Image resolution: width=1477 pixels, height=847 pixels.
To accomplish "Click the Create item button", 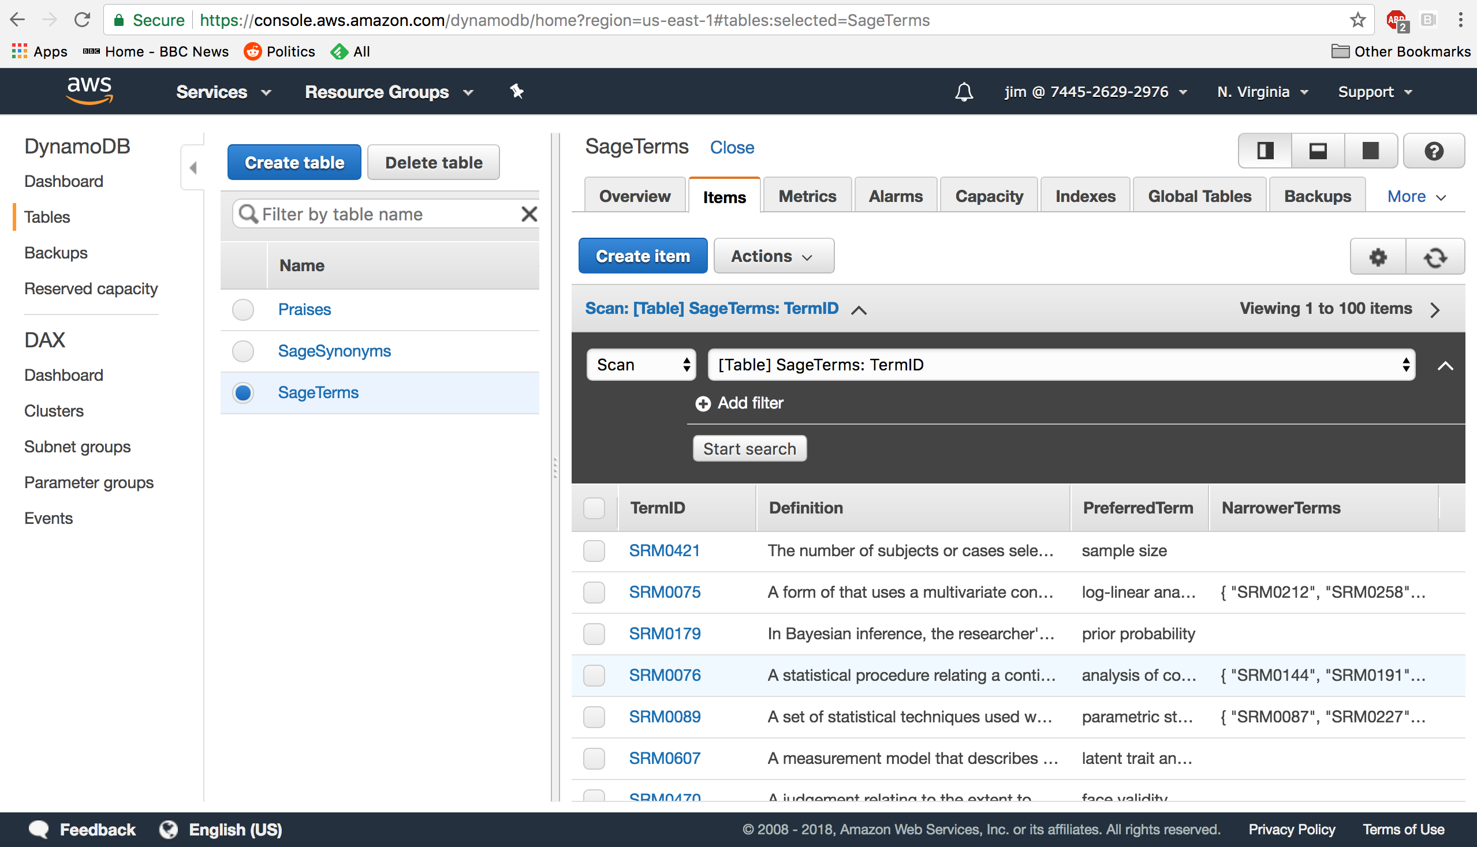I will [x=643, y=256].
